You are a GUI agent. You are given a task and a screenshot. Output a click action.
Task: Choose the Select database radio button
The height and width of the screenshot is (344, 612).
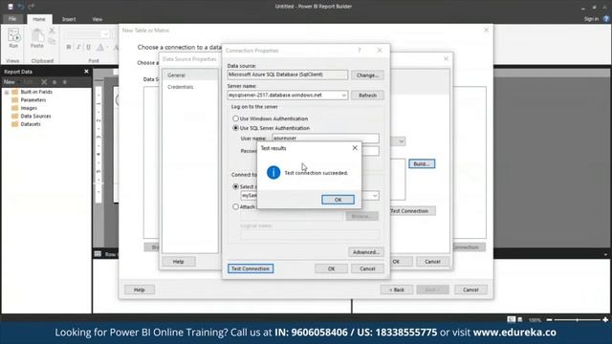[235, 186]
